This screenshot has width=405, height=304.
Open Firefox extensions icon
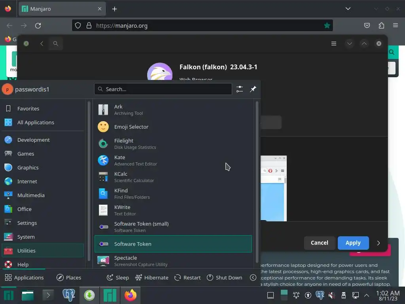[381, 25]
